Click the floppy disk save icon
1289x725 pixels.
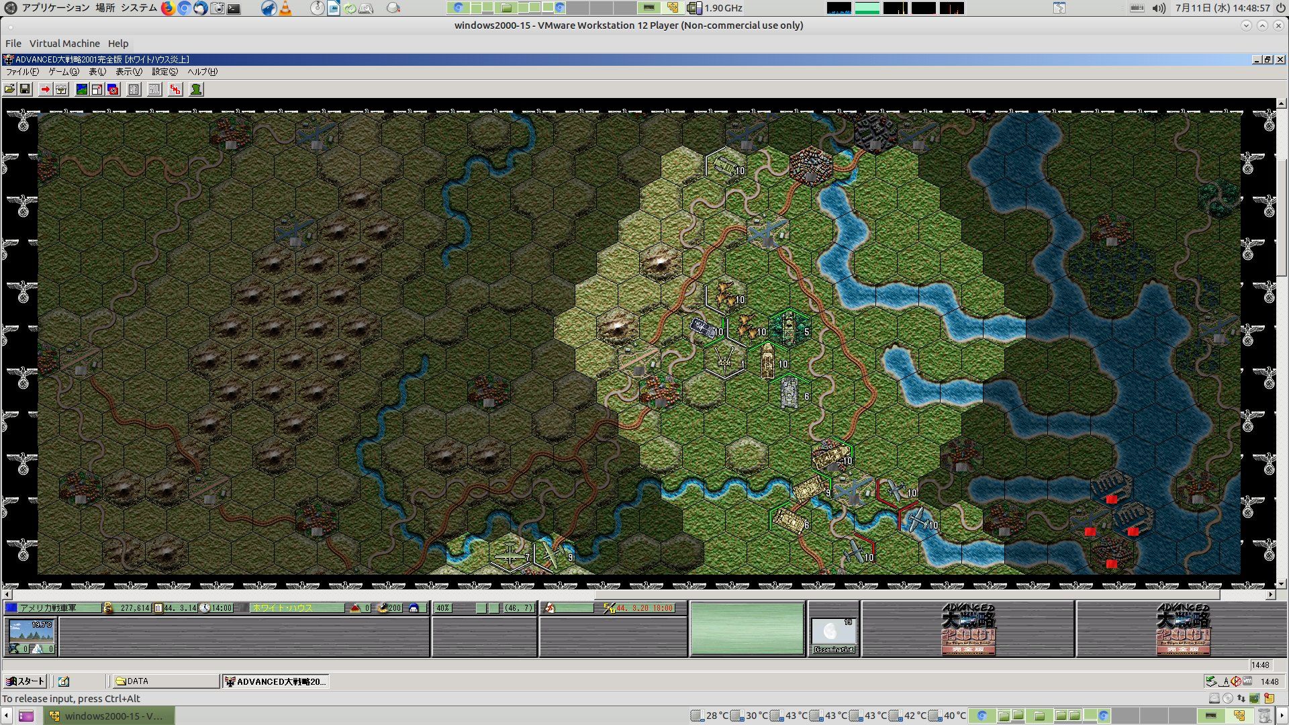tap(25, 89)
